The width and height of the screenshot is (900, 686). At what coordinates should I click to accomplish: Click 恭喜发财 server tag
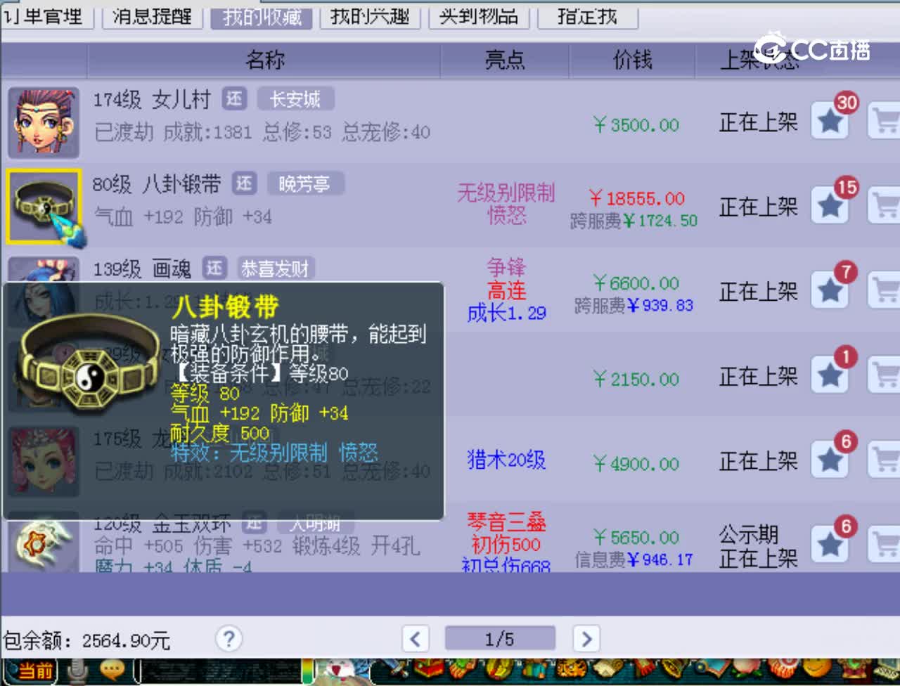click(275, 268)
